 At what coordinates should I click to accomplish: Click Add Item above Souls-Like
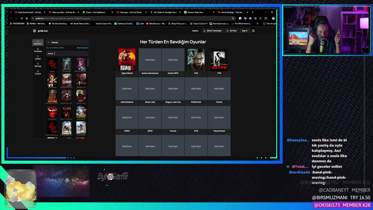[150, 89]
